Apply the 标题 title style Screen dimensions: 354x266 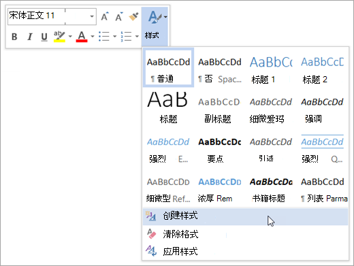pos(168,107)
